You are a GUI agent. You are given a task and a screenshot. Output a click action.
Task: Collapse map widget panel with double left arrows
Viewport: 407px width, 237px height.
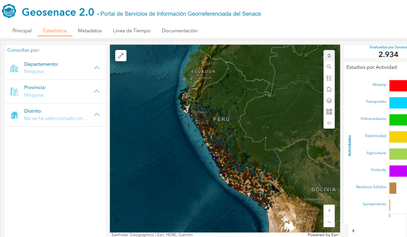[329, 123]
